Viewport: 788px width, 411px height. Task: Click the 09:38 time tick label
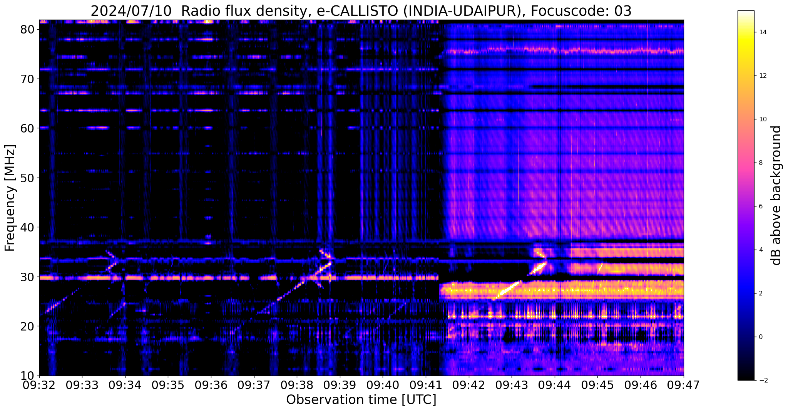[x=297, y=385]
